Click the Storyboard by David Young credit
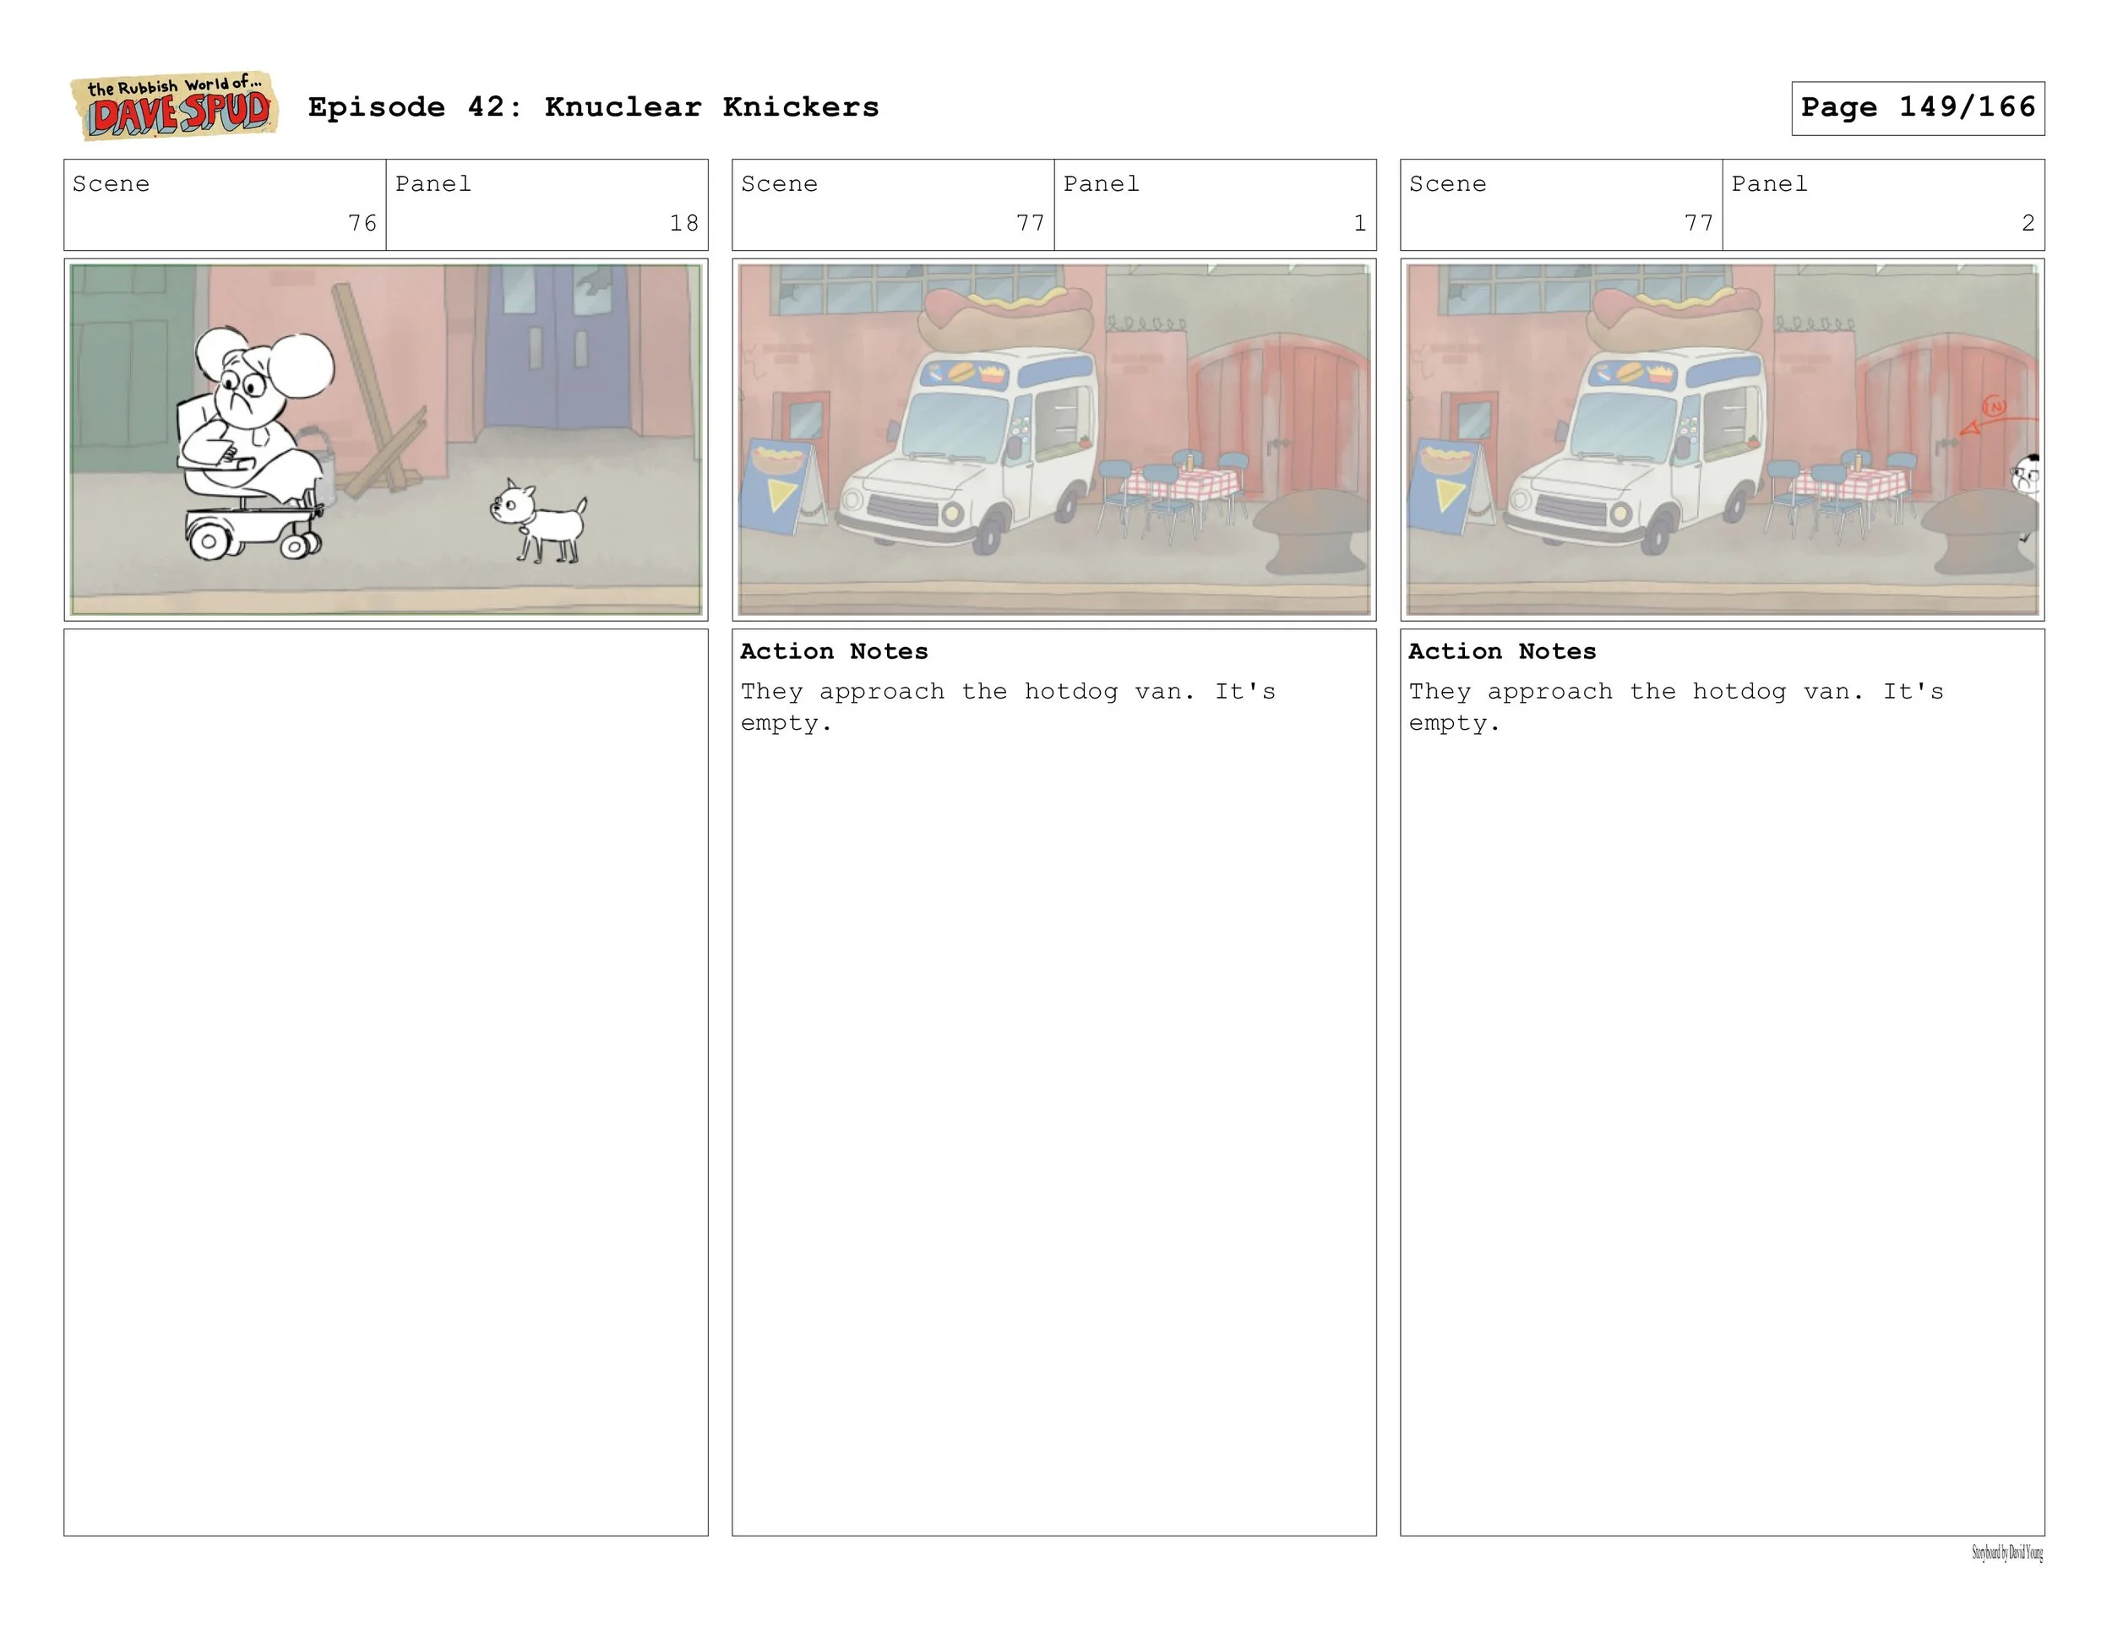This screenshot has width=2112, height=1632. [x=2006, y=1553]
